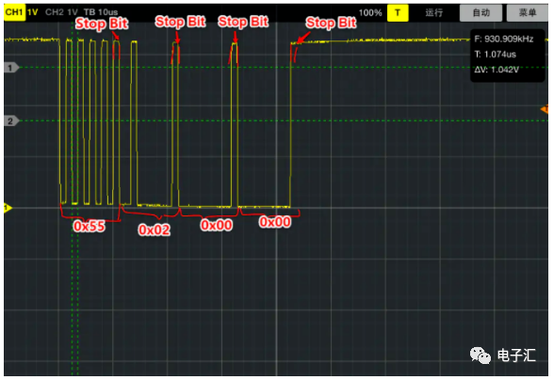Select the TB 10us timebase setting
This screenshot has width=554, height=380.
point(101,12)
